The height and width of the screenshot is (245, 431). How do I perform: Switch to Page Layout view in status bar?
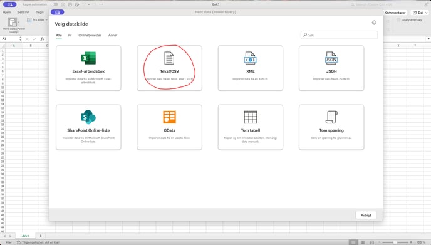(363, 242)
